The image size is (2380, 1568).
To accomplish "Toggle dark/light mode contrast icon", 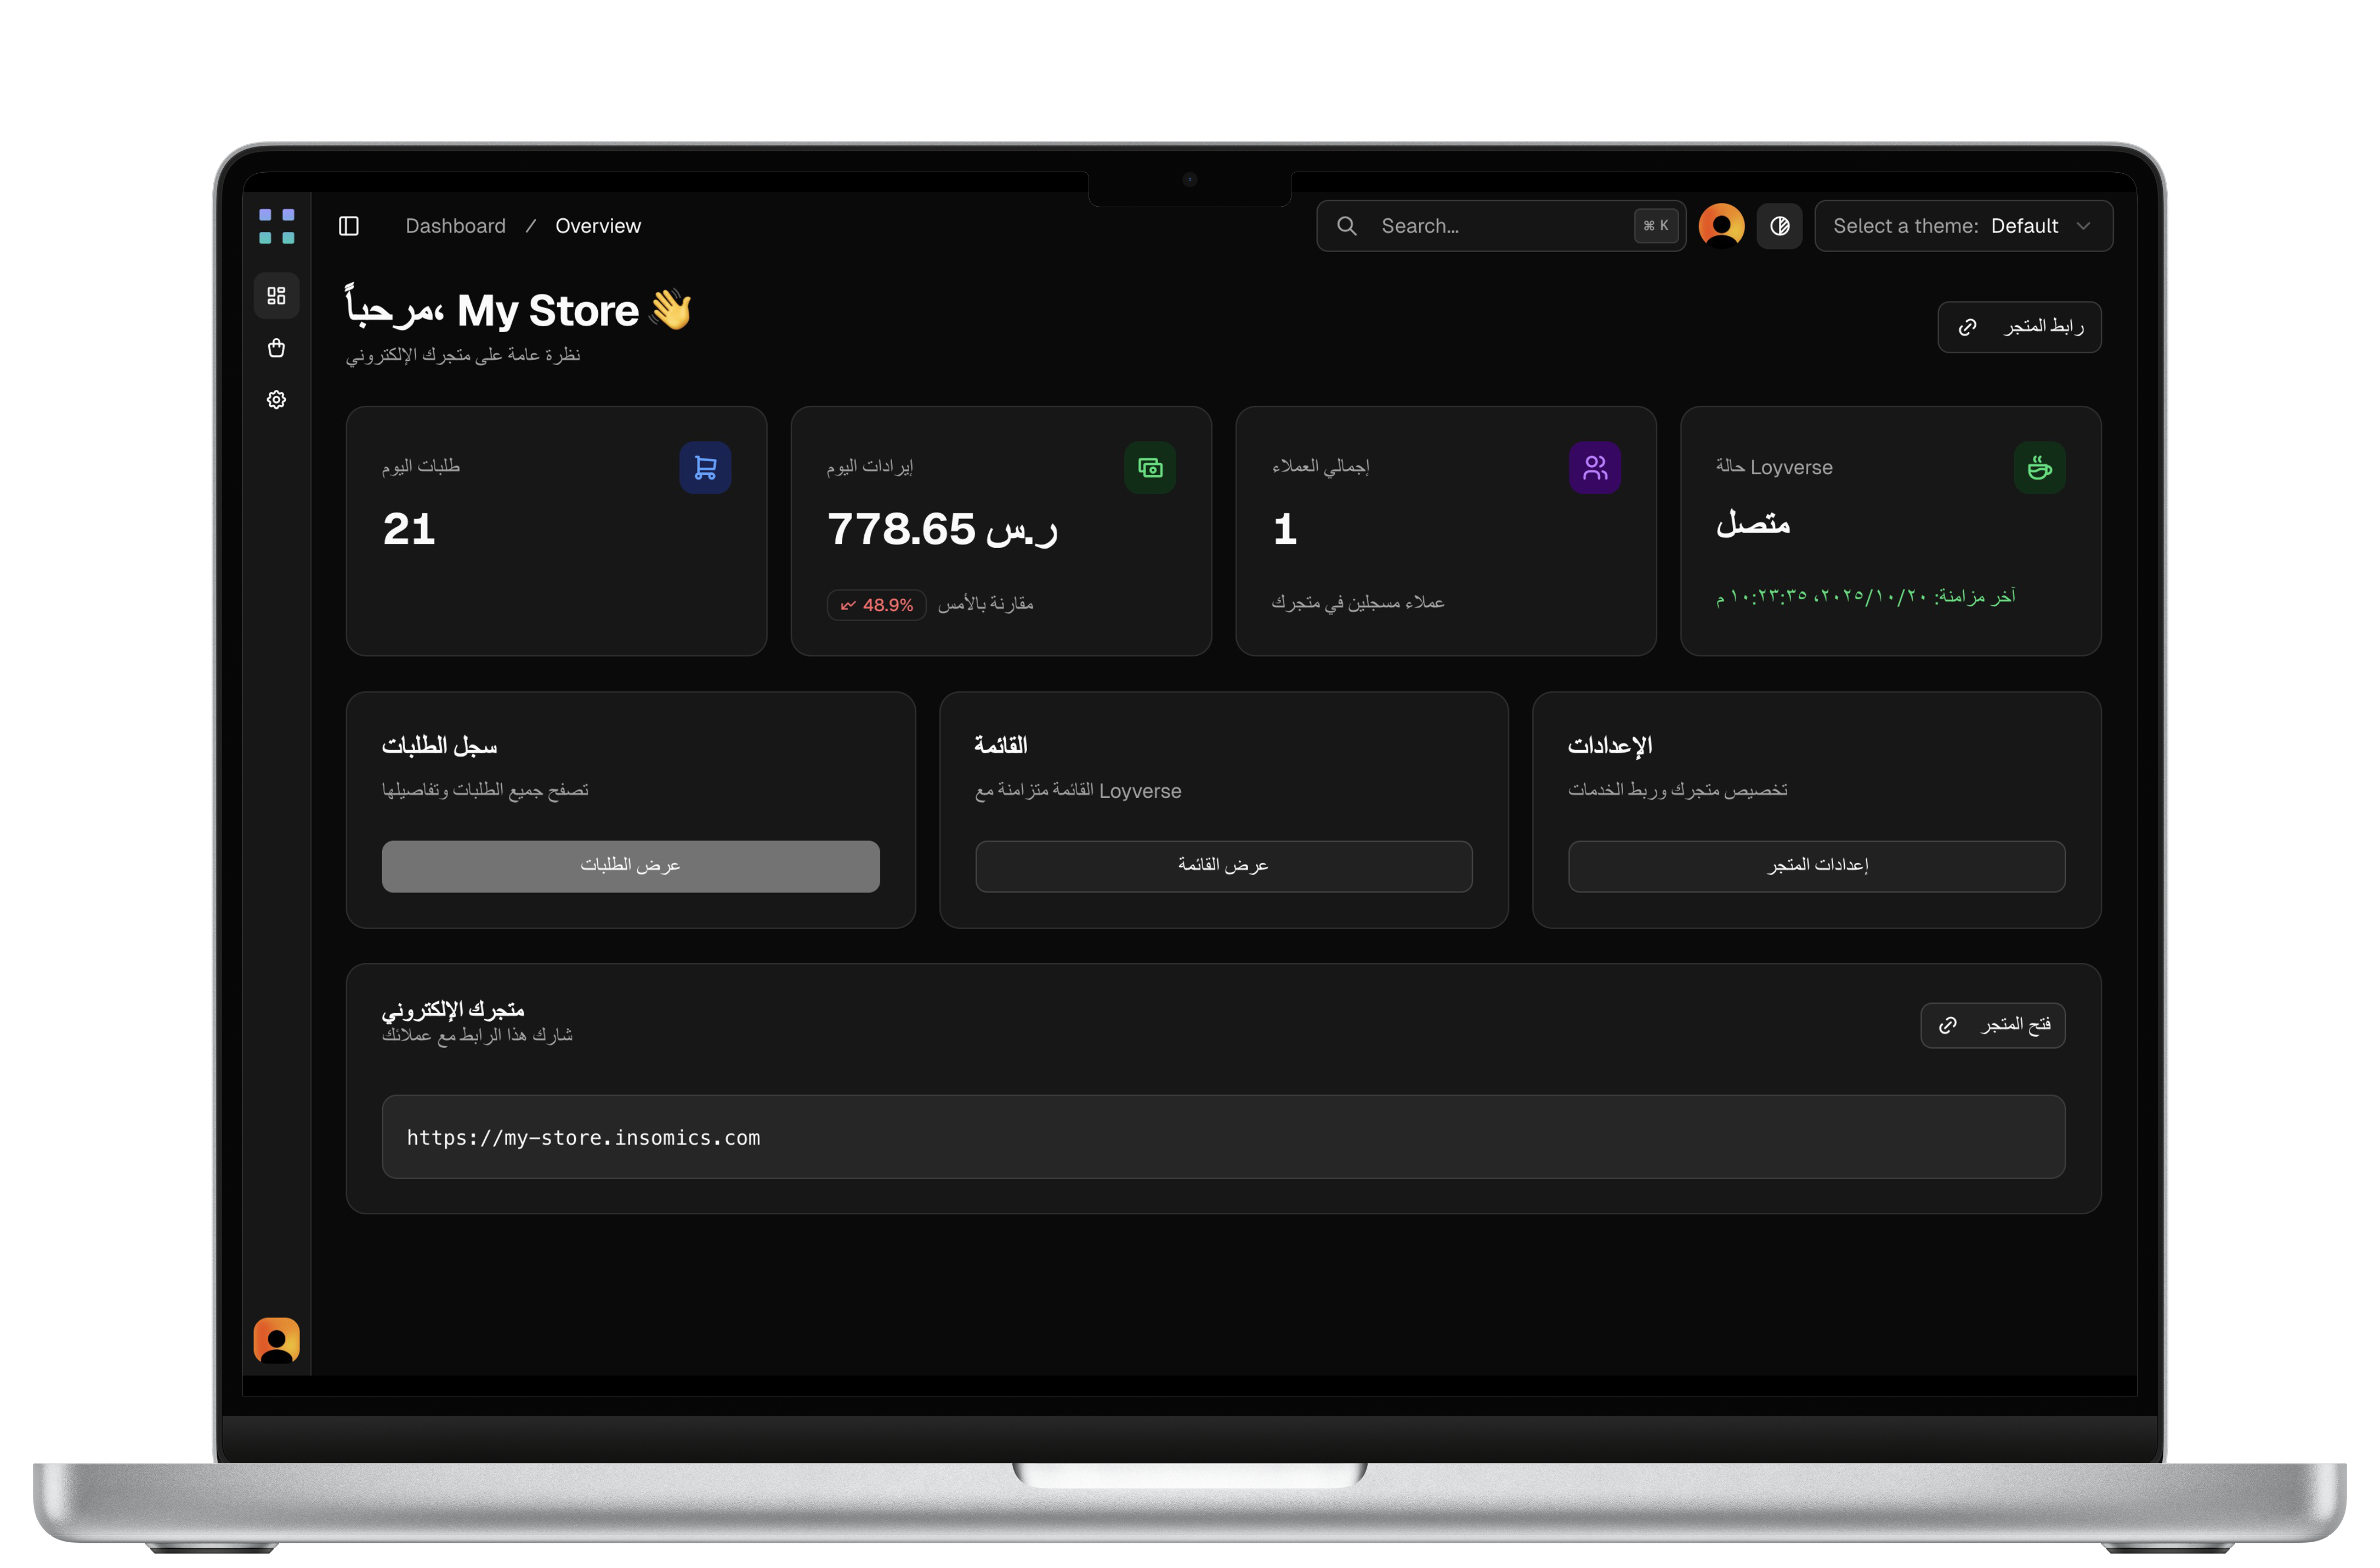I will pos(1780,226).
